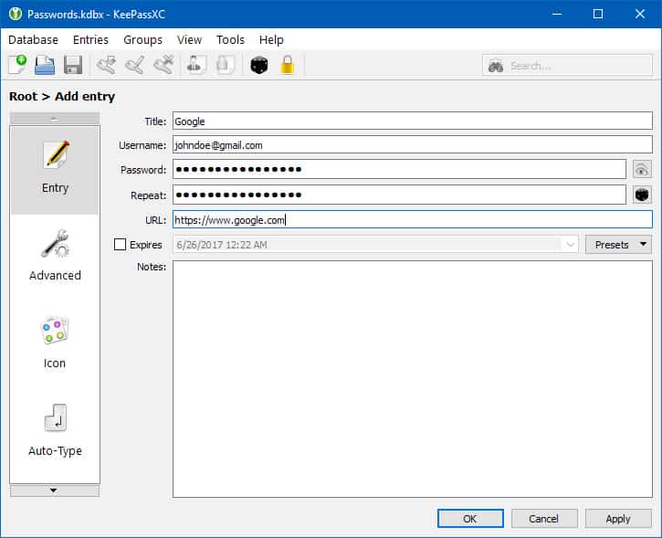662x538 pixels.
Task: Click into the Title field containing Google
Action: pyautogui.click(x=413, y=121)
